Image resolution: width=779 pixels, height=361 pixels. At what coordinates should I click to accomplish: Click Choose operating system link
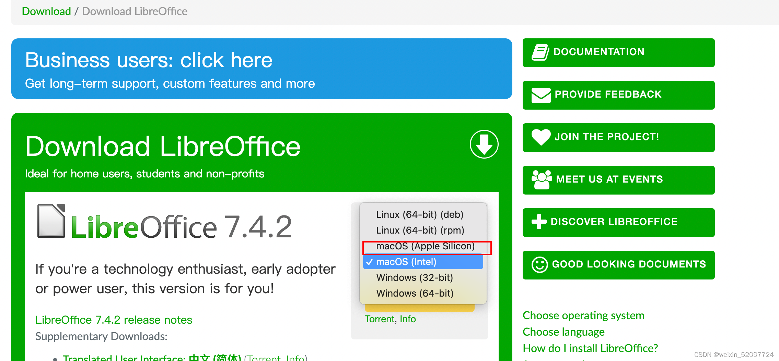point(583,315)
